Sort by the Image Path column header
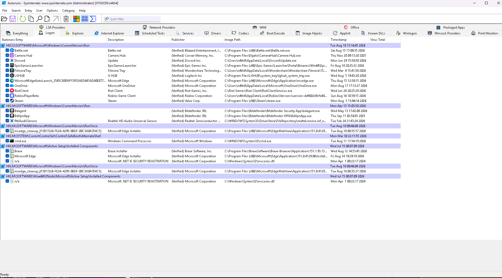Image resolution: width=502 pixels, height=278 pixels. [x=276, y=40]
